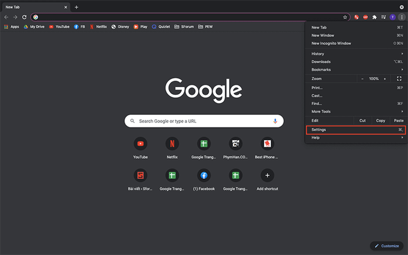Open the (1) Facebook shortcut tile
The height and width of the screenshot is (255, 408).
point(204,179)
